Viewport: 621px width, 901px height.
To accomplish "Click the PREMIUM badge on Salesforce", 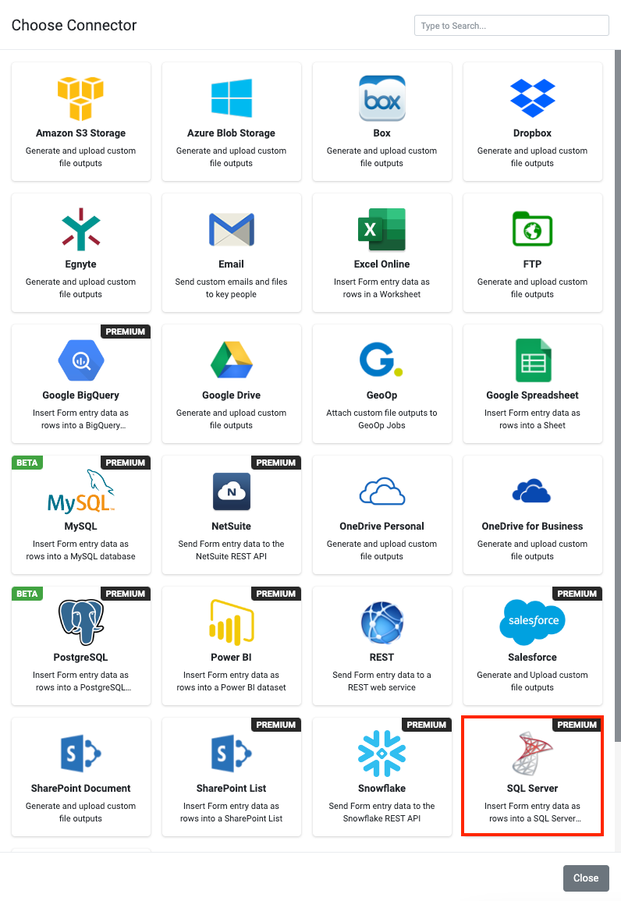I will (x=577, y=594).
